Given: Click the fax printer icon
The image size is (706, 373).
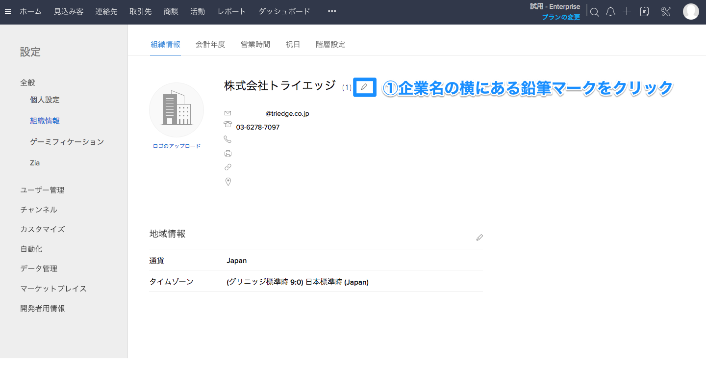Looking at the screenshot, I should click(227, 154).
